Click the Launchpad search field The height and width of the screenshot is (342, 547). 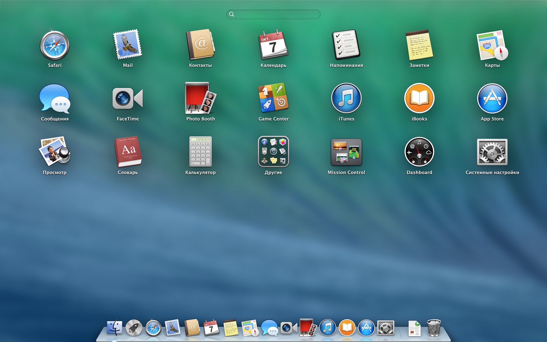[273, 14]
